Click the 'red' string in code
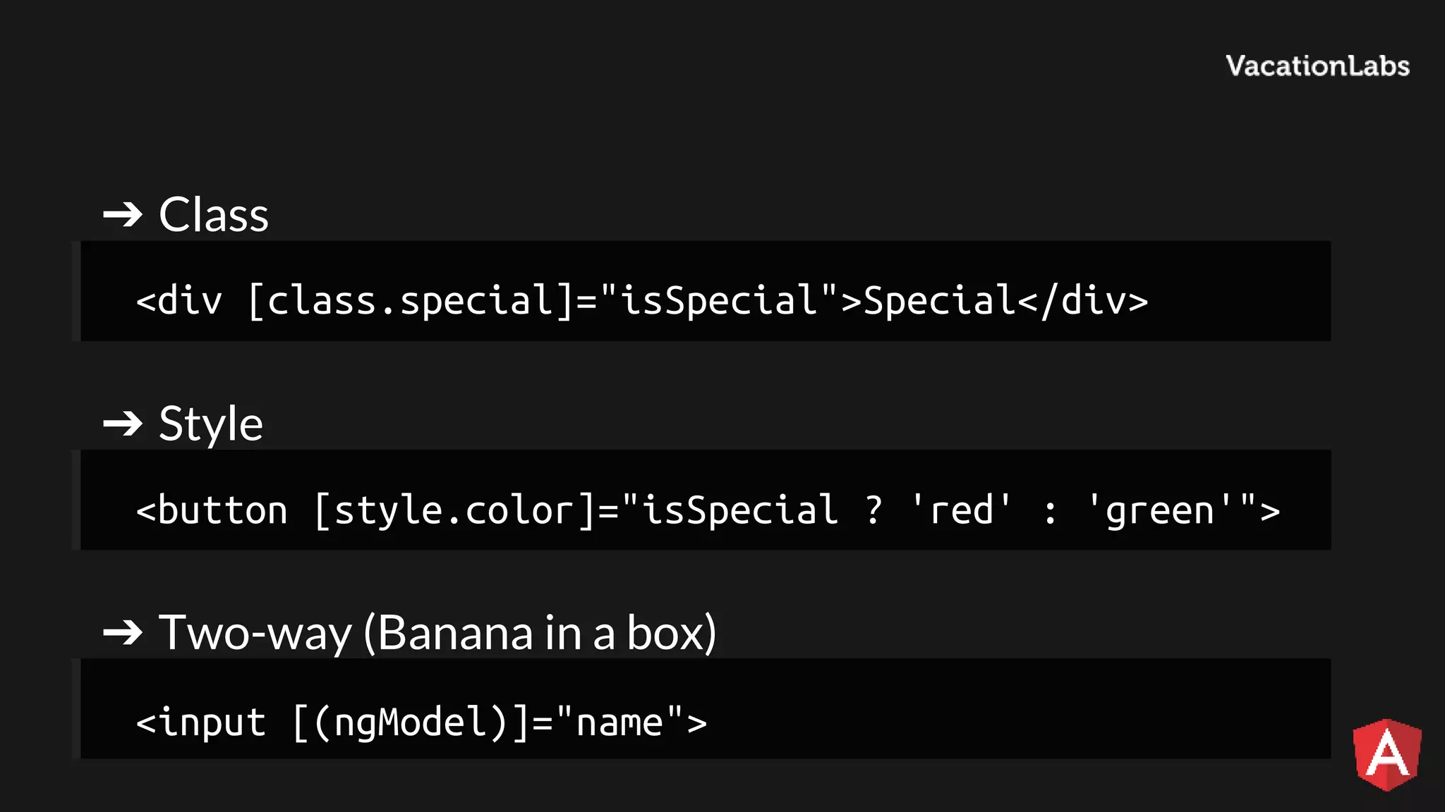This screenshot has width=1445, height=812. (962, 510)
